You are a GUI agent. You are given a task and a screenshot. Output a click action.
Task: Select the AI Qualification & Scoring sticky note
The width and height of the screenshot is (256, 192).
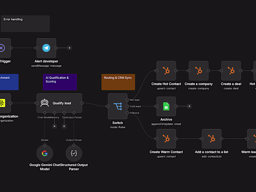tap(60, 82)
